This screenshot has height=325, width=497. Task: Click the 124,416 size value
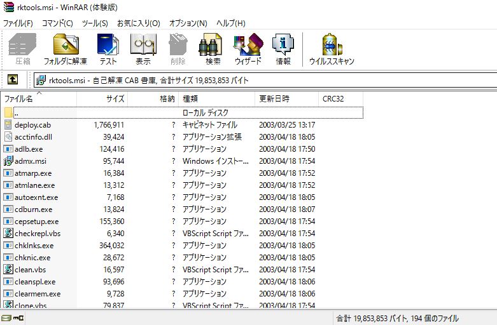point(112,149)
